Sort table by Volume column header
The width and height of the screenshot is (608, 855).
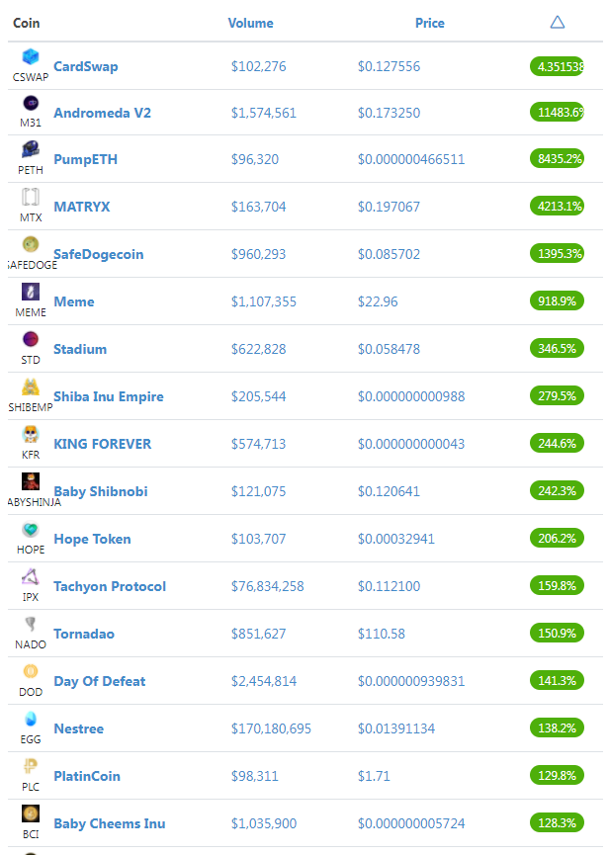tap(251, 23)
